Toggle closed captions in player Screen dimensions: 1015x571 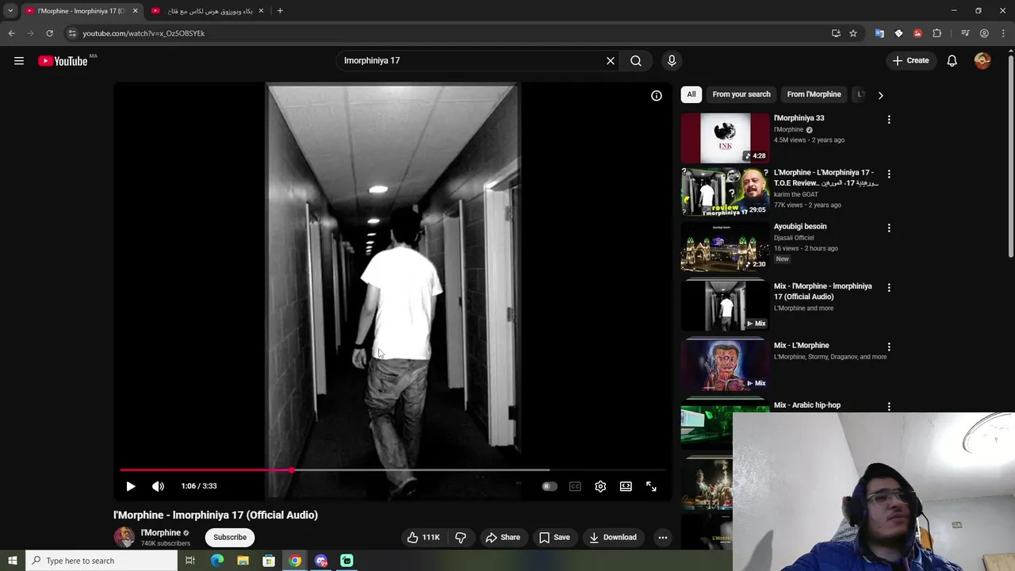pos(575,486)
